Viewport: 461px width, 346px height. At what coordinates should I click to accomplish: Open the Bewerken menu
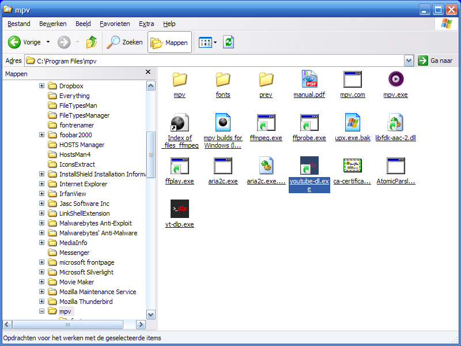tap(53, 24)
